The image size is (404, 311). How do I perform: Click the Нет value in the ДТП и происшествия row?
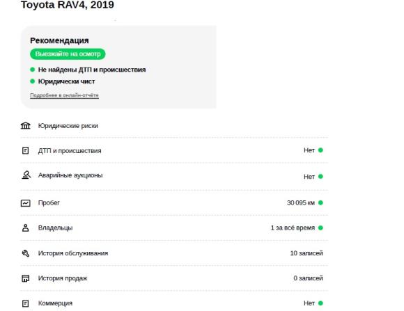[x=309, y=150]
